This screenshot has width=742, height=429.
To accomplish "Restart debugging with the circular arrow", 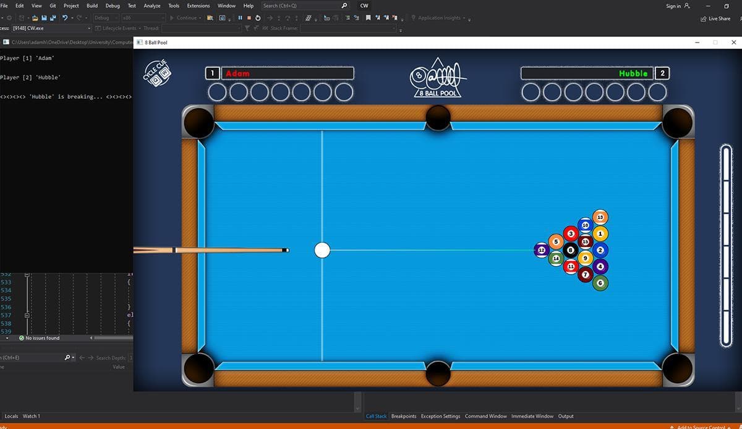I will point(258,18).
